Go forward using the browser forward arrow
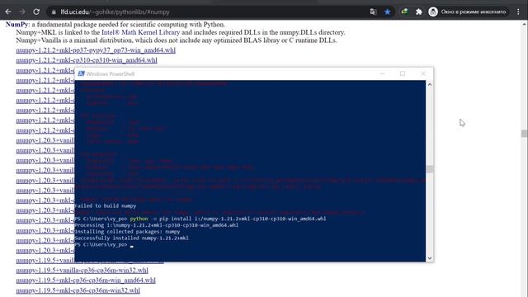This screenshot has height=297, width=528. (22, 12)
